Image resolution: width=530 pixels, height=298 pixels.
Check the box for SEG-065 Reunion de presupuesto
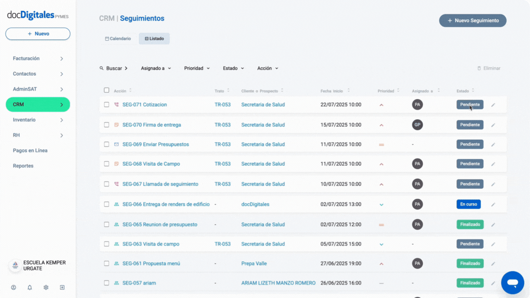106,224
